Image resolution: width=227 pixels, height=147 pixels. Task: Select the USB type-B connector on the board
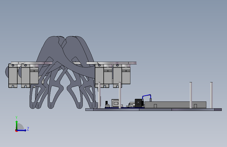(x=115, y=103)
